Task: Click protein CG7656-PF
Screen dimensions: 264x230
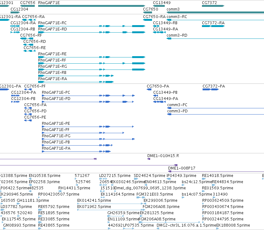Action: pyautogui.click(x=28, y=89)
